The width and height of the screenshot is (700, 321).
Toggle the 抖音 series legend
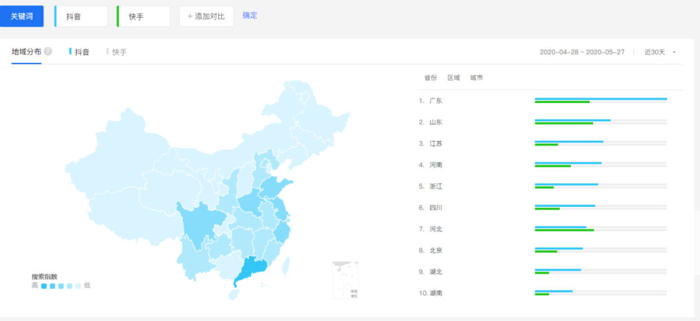click(x=80, y=52)
